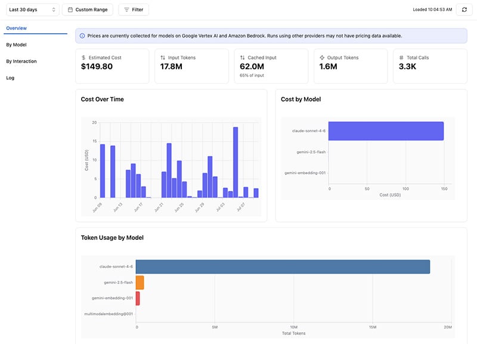This screenshot has height=344, width=477.
Task: Click the Jun 21 axis label
Action: 159,207
